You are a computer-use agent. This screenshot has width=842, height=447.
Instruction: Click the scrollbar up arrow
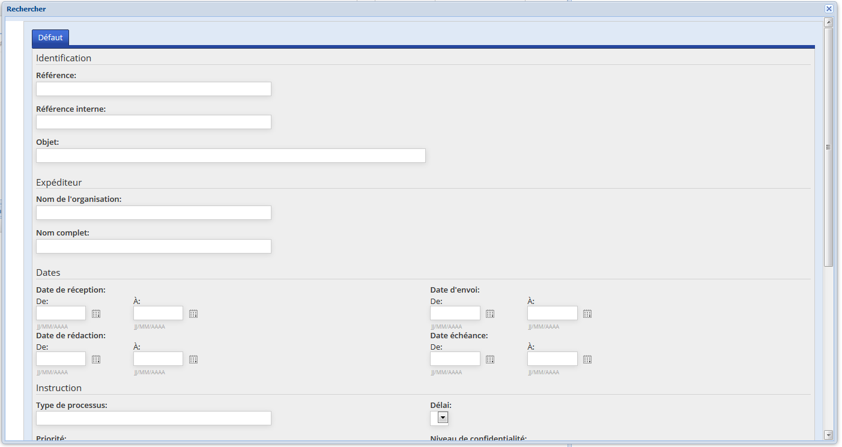pos(829,23)
